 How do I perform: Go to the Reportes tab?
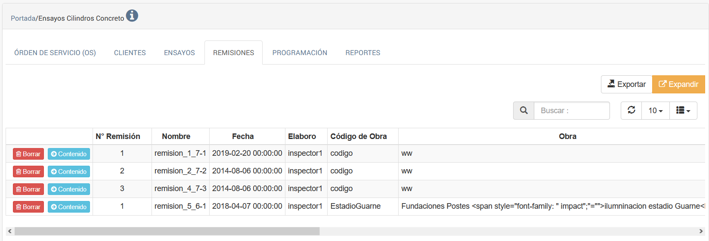(362, 53)
